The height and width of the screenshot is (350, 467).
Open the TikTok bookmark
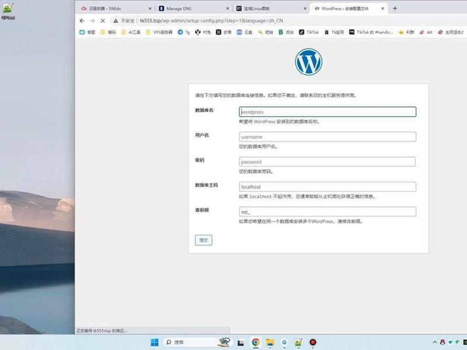pyautogui.click(x=309, y=32)
